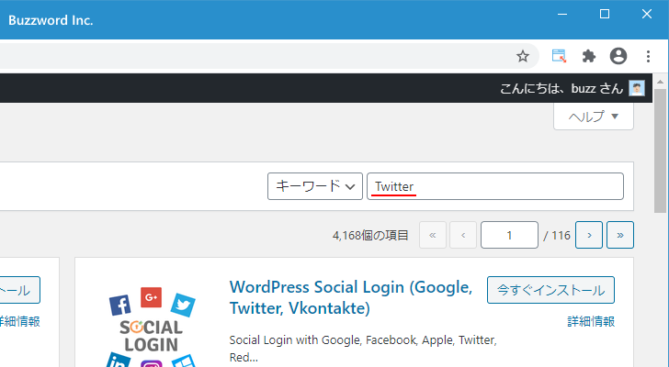The image size is (669, 367).
Task: Open the Chrome three-dot menu
Action: click(x=649, y=56)
